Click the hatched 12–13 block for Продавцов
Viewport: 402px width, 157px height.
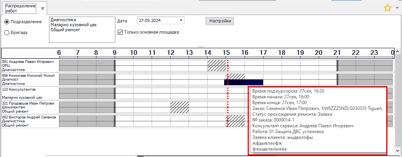point(179,107)
